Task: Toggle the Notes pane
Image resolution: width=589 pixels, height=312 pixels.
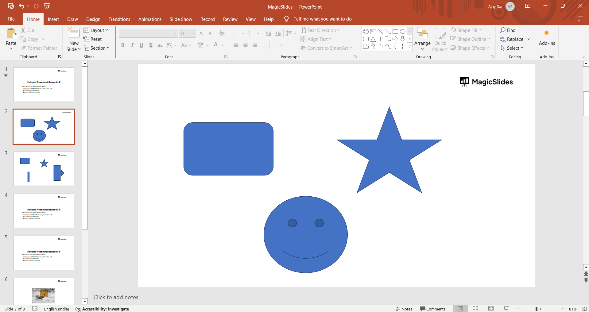Action: [404, 309]
